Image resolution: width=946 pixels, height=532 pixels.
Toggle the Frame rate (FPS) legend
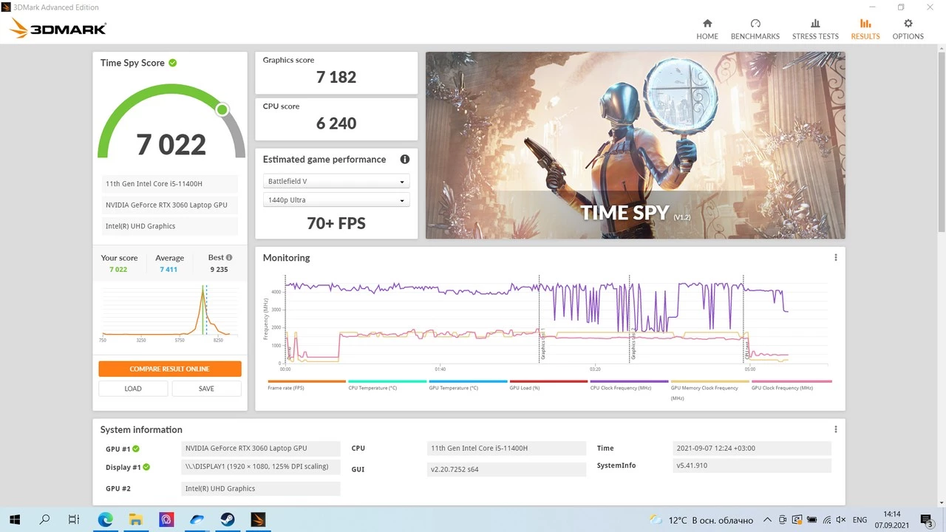coord(306,385)
